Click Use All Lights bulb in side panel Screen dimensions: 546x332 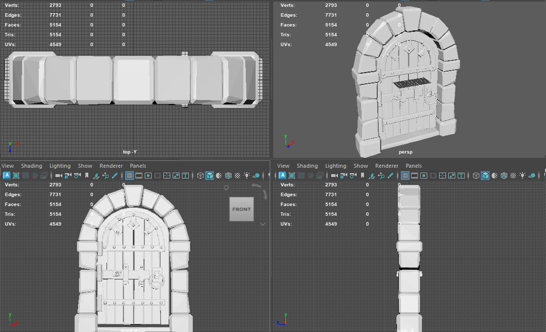522,176
